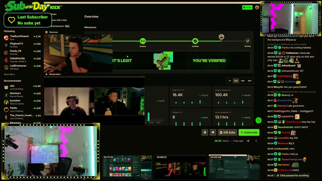Click the Peak CCV info icon
The width and height of the screenshot is (322, 181).
[183, 90]
